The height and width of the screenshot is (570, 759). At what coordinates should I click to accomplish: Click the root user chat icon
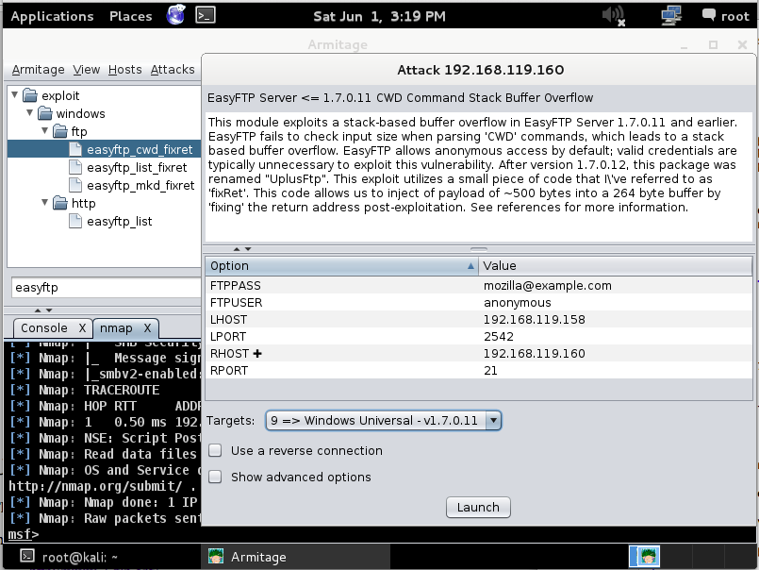(709, 15)
